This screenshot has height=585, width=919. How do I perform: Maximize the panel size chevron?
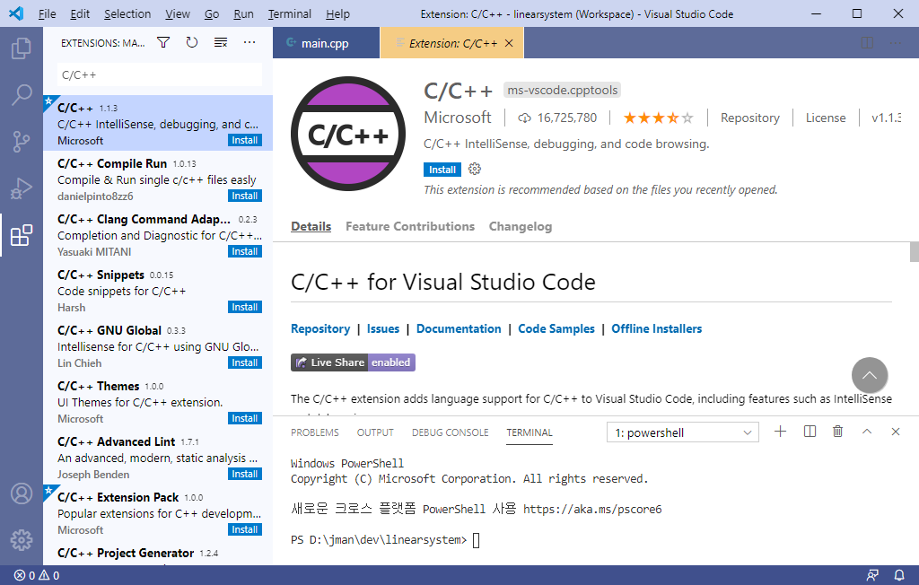pyautogui.click(x=867, y=432)
